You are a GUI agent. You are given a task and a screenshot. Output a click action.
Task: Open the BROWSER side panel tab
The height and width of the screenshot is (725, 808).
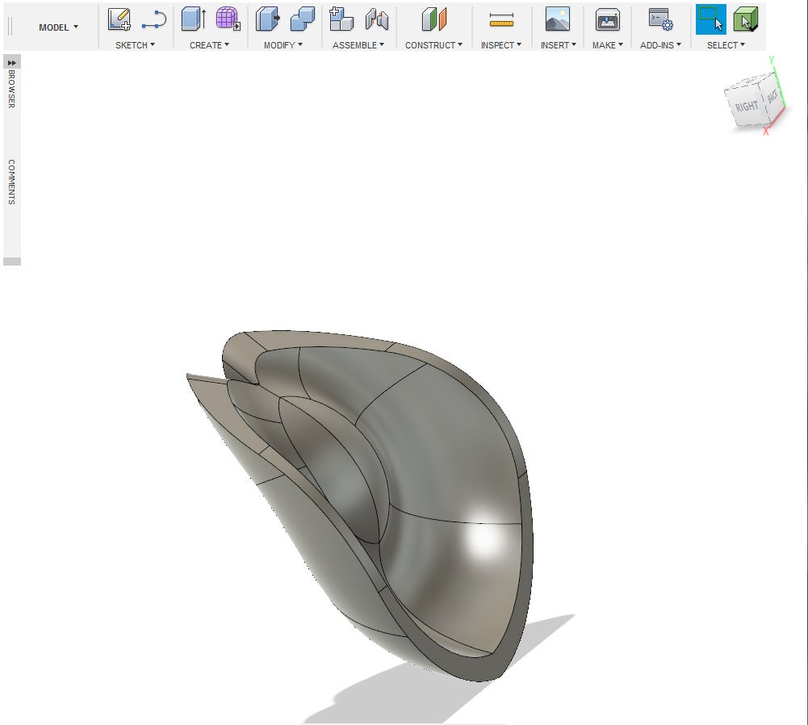coord(12,88)
